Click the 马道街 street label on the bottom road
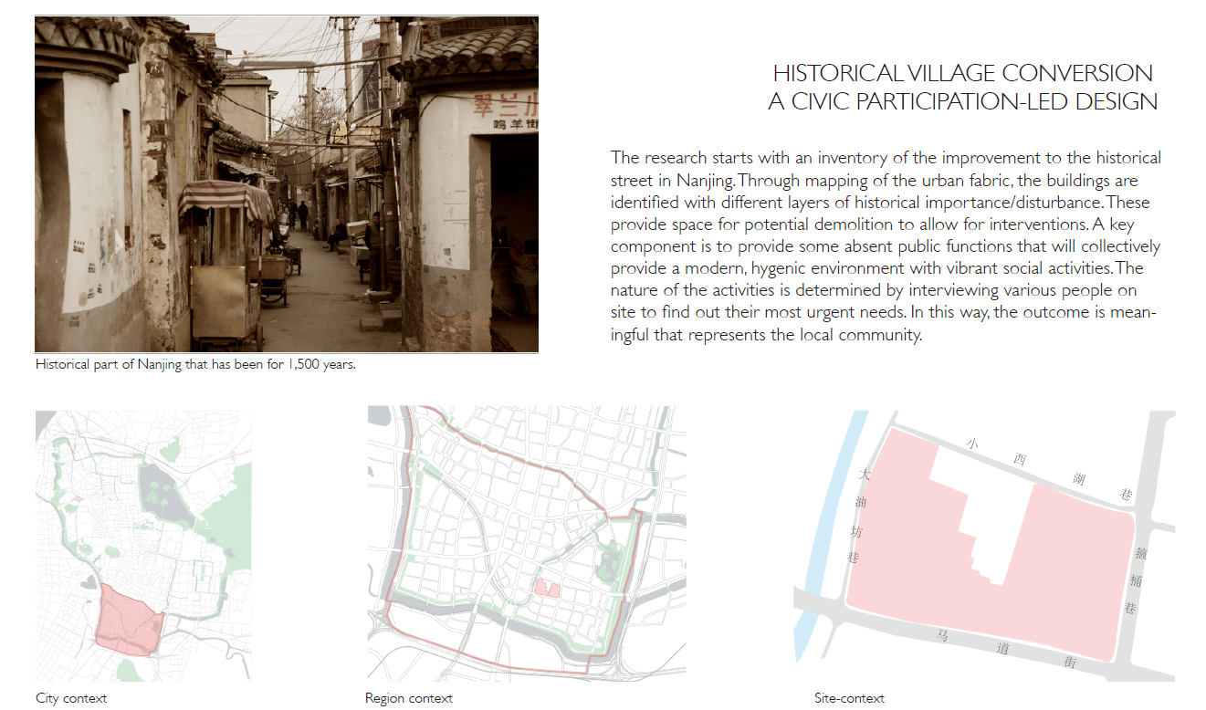1206x710 pixels. pos(1004,649)
